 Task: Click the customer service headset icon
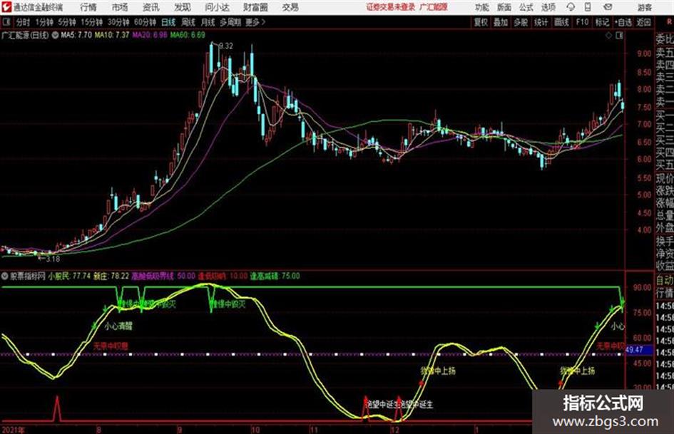click(571, 7)
